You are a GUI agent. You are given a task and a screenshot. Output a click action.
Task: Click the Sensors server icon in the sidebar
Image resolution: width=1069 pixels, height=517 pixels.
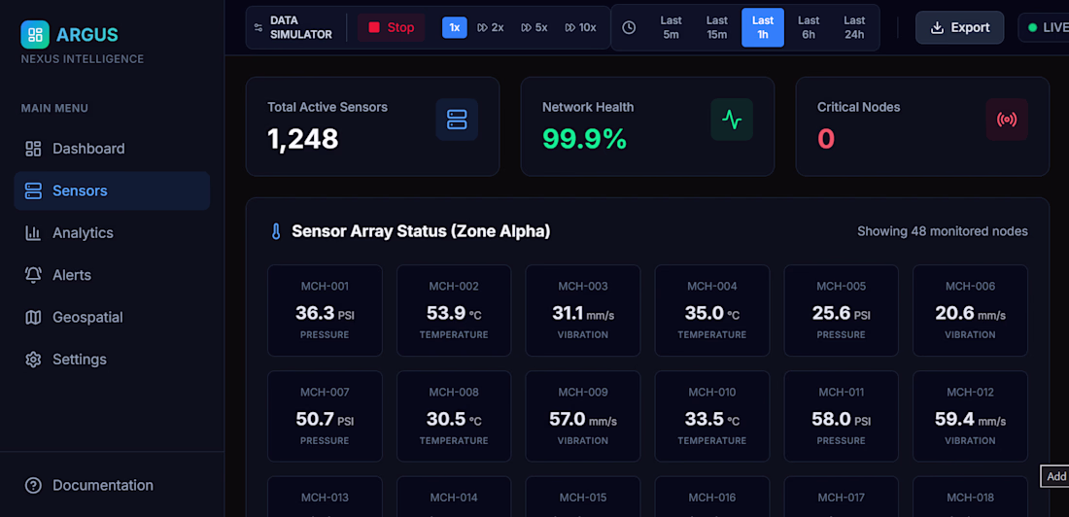33,191
